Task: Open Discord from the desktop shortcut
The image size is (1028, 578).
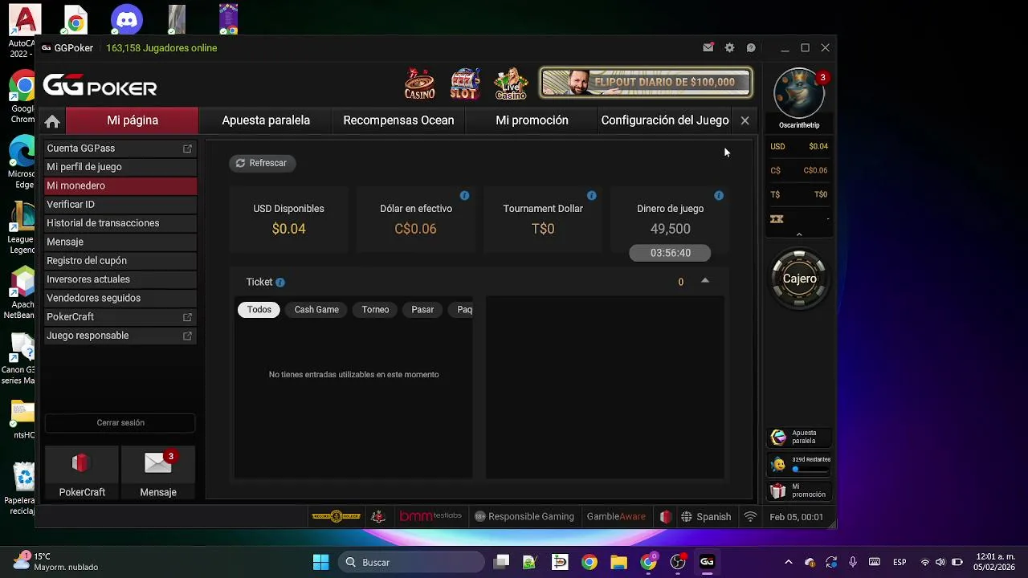Action: point(127,19)
